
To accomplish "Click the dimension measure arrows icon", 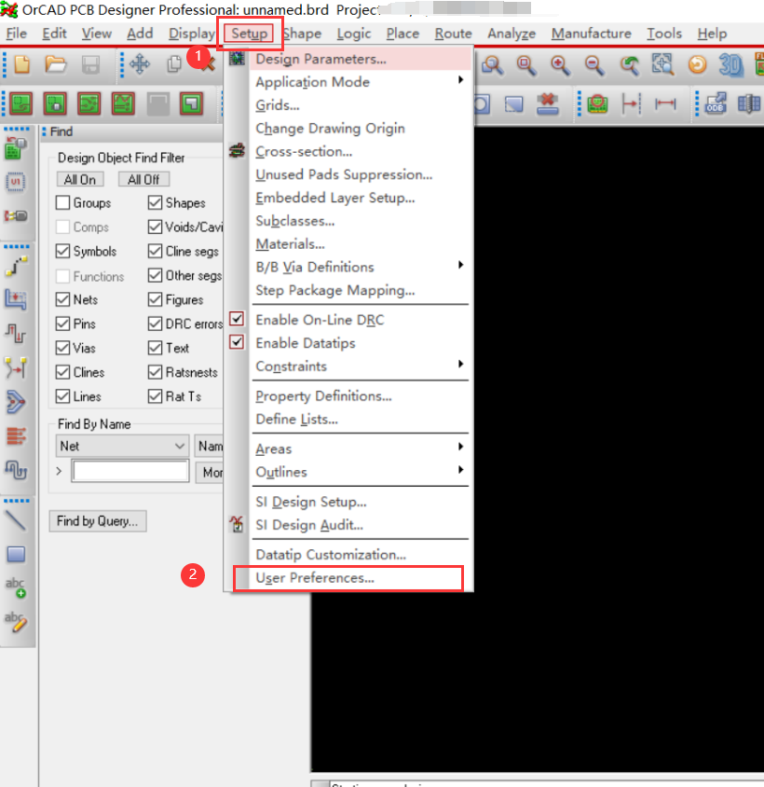I will pos(665,104).
